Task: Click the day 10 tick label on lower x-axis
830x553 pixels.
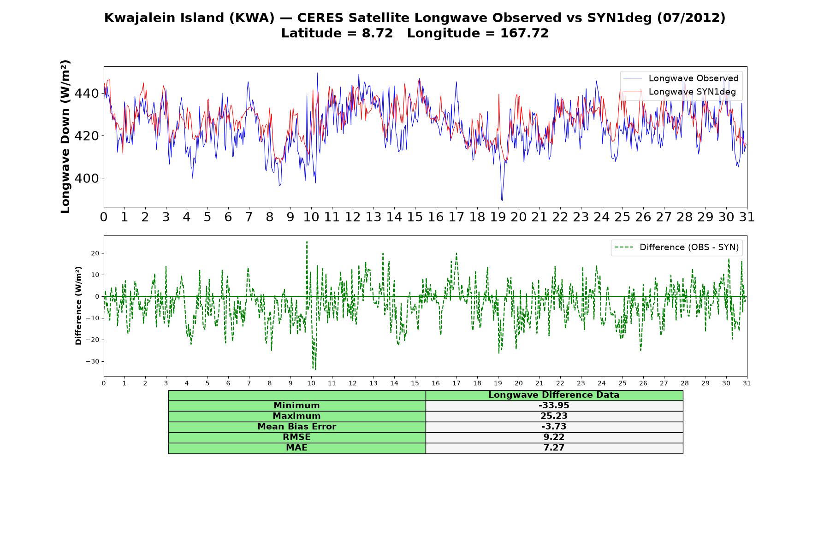Action: tap(311, 383)
